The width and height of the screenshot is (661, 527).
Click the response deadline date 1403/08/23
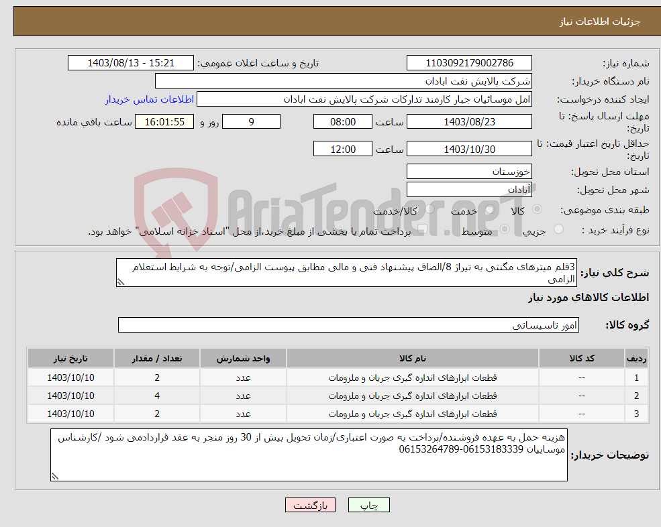(x=469, y=122)
